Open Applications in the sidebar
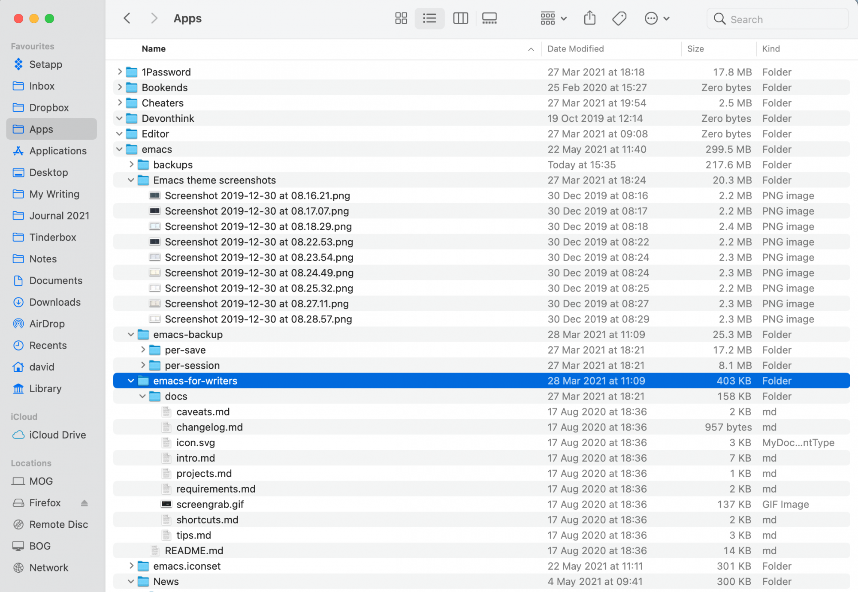Image resolution: width=858 pixels, height=592 pixels. [x=51, y=151]
